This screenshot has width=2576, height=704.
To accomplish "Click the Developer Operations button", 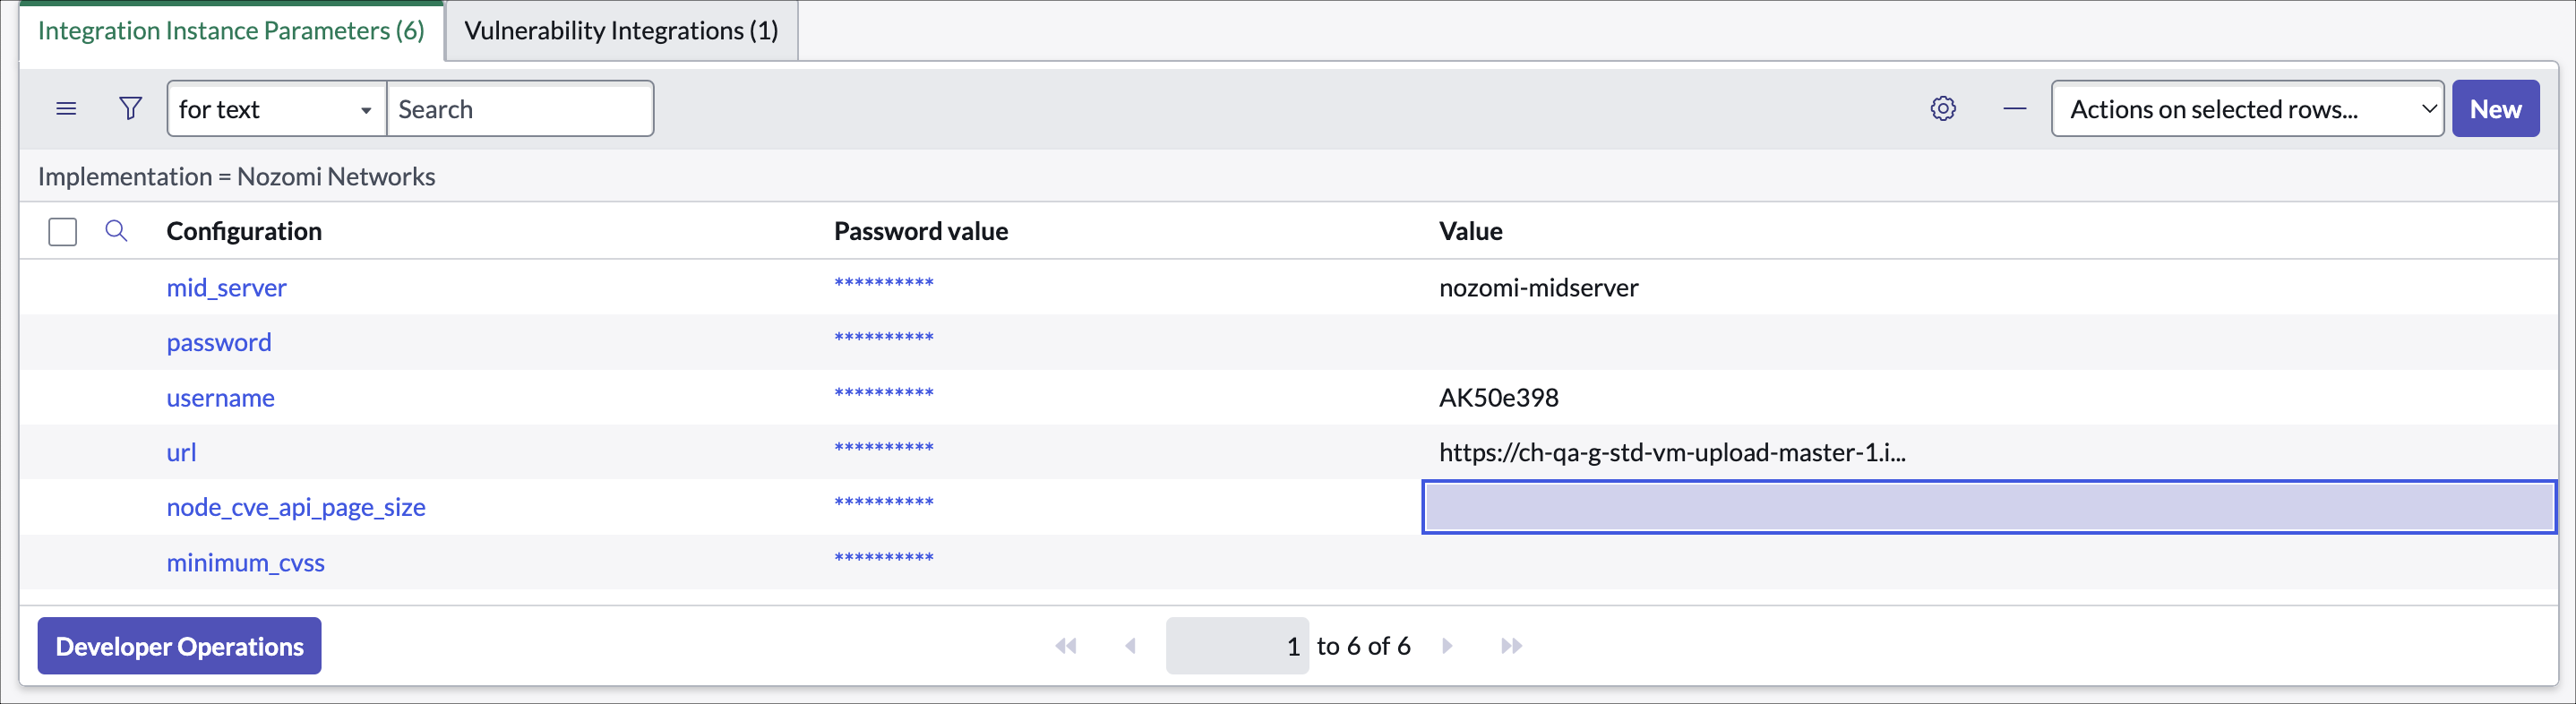I will tap(180, 646).
